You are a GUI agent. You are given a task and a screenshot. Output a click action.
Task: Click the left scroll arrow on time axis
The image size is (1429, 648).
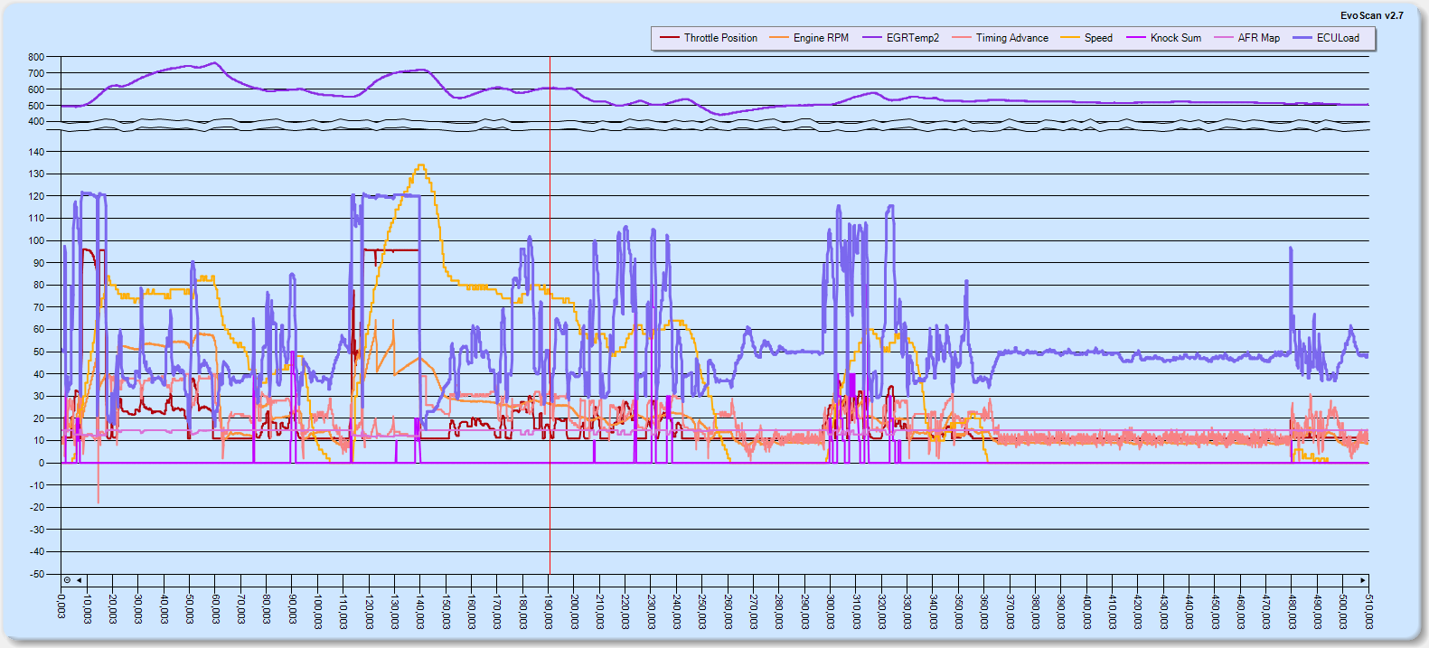pos(80,580)
